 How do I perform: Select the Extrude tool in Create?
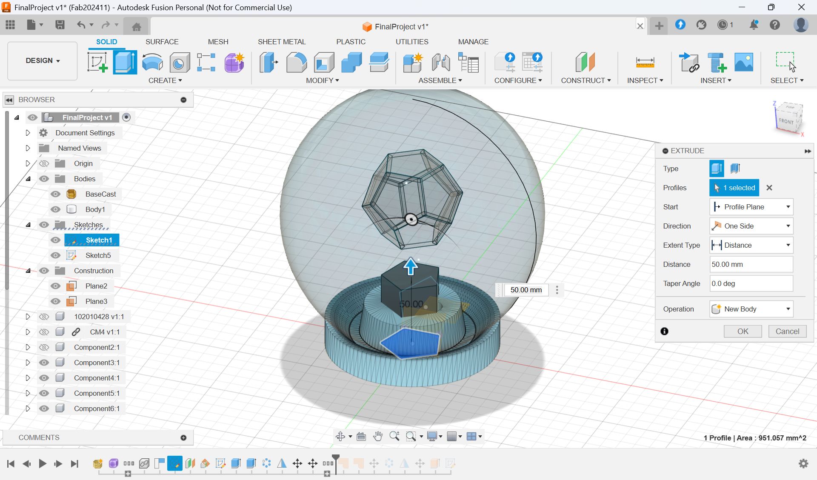pyautogui.click(x=125, y=62)
